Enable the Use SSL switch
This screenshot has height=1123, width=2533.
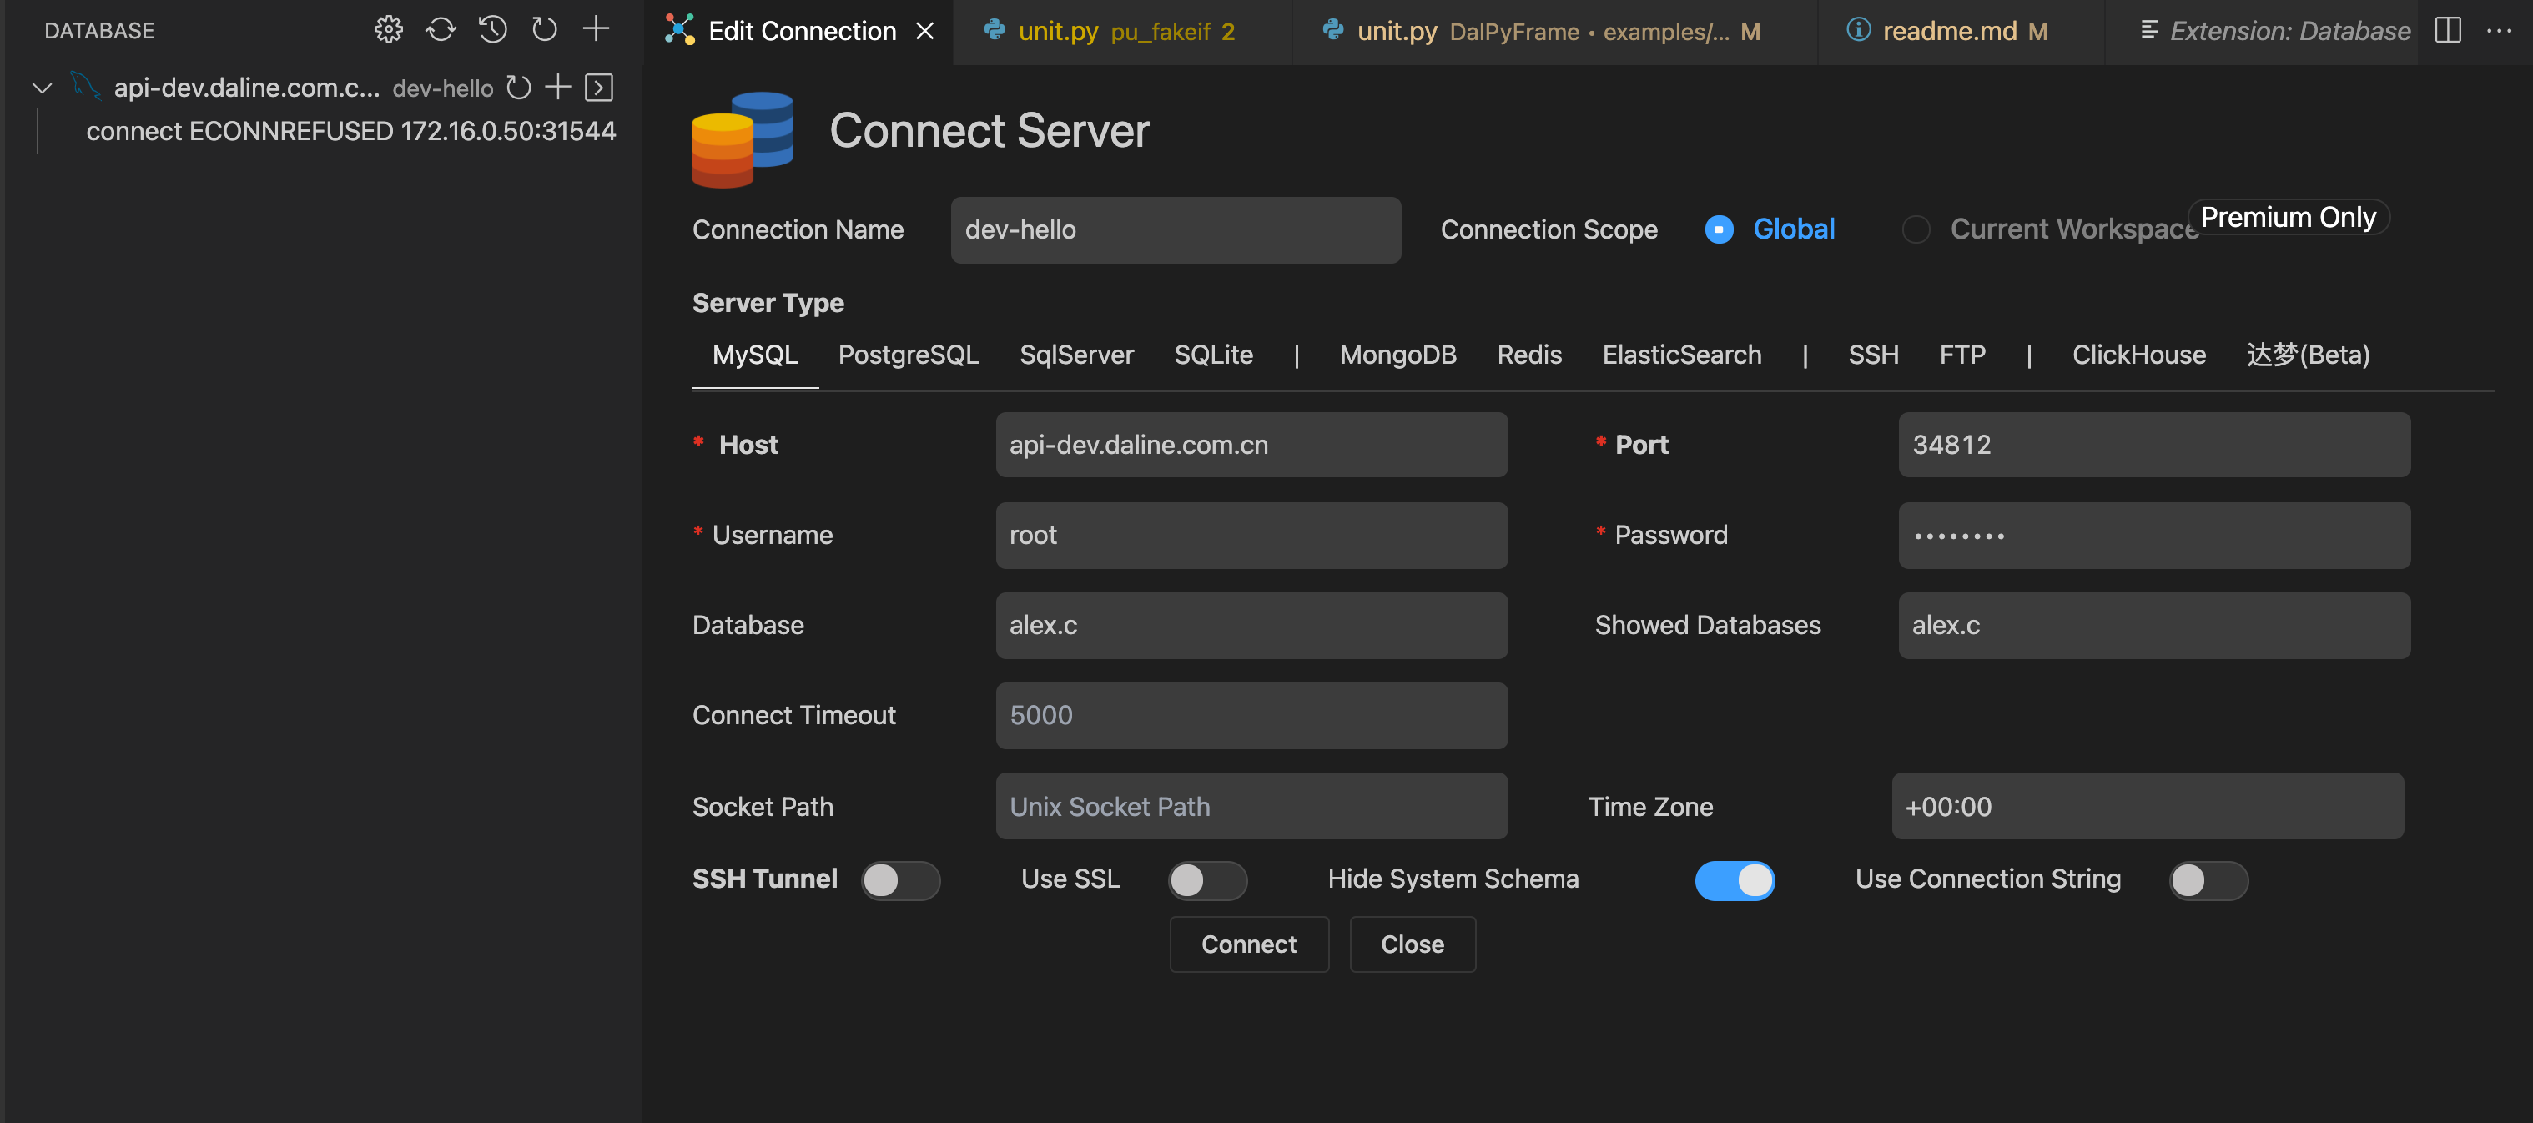1207,880
